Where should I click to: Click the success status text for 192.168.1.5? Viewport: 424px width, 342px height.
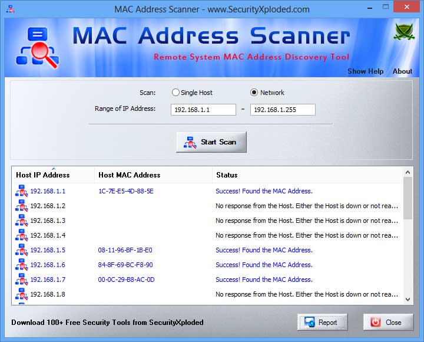pyautogui.click(x=264, y=250)
